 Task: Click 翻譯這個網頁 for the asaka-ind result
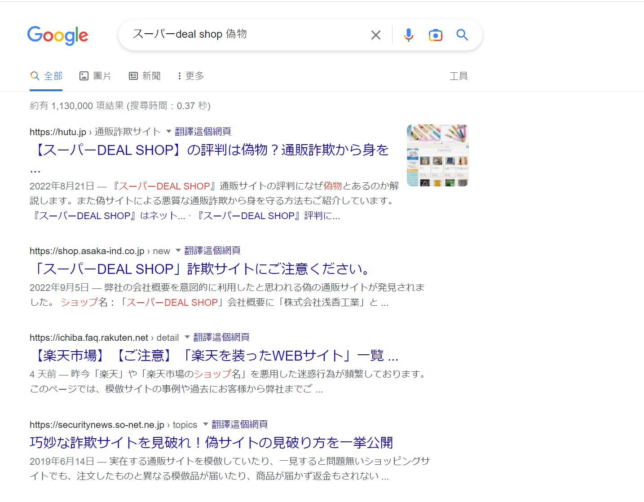point(212,251)
